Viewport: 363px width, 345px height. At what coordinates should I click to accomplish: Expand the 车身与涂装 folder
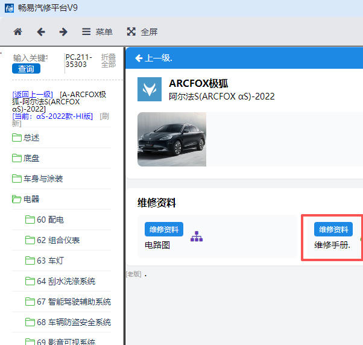37,179
